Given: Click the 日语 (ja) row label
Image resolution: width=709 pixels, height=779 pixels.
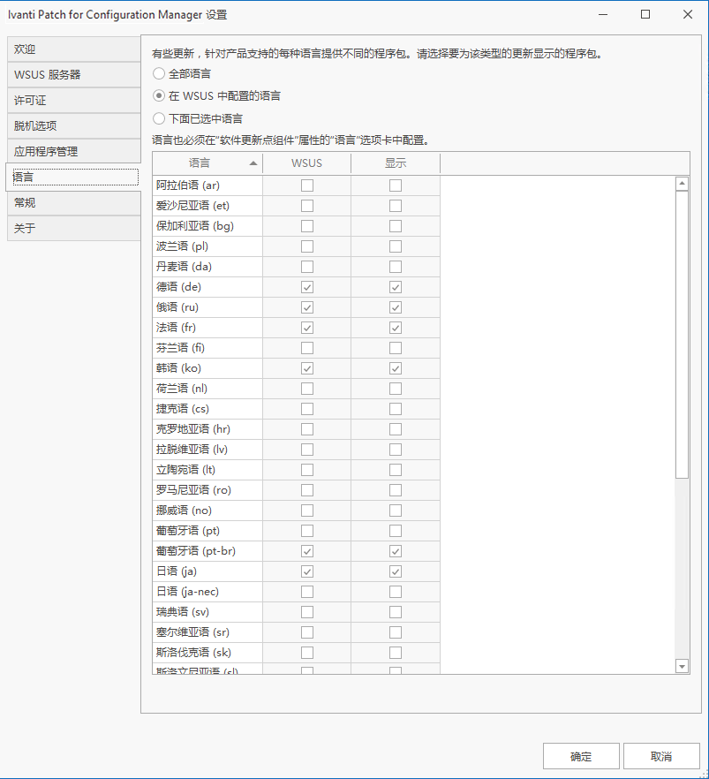Looking at the screenshot, I should [177, 571].
